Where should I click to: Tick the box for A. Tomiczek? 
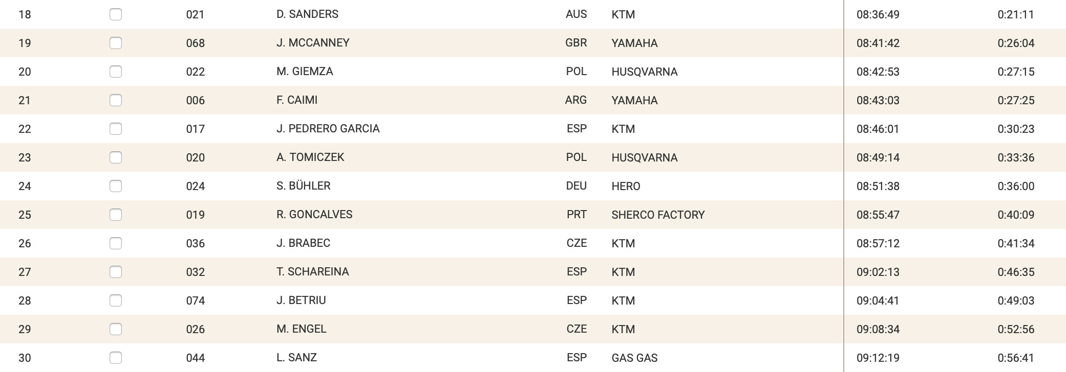click(116, 157)
